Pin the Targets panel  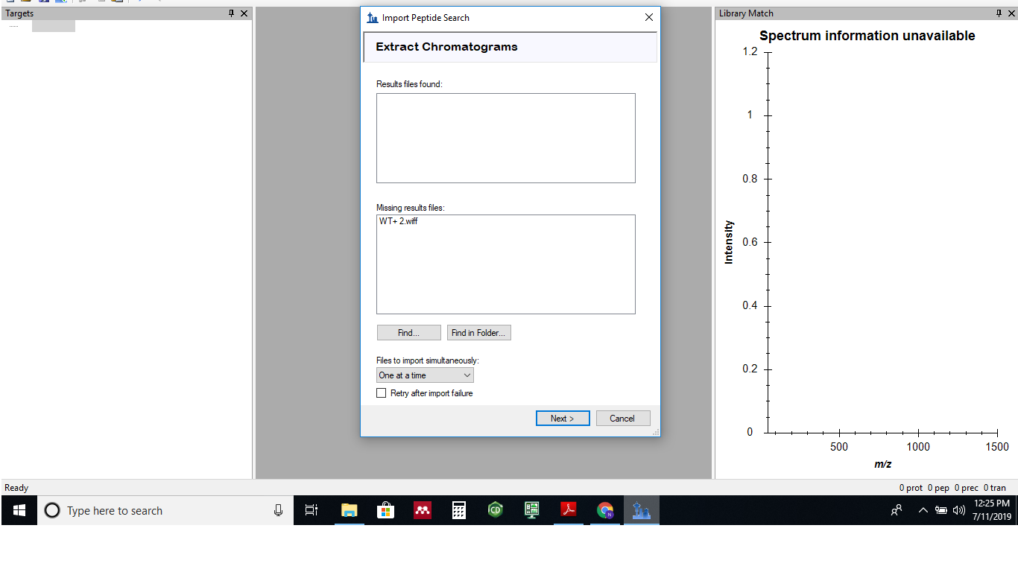(232, 13)
